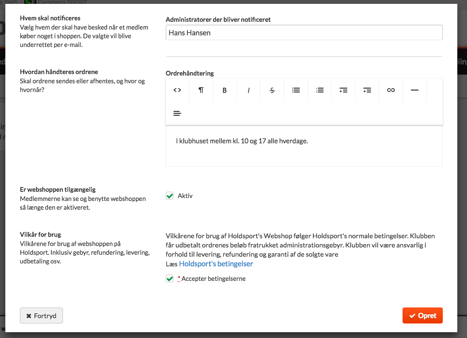Click the 'Accepter betingelserne' label text

(214, 279)
